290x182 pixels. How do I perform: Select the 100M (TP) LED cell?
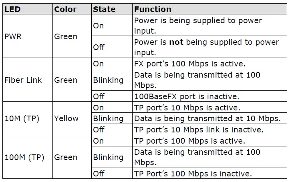click(24, 157)
